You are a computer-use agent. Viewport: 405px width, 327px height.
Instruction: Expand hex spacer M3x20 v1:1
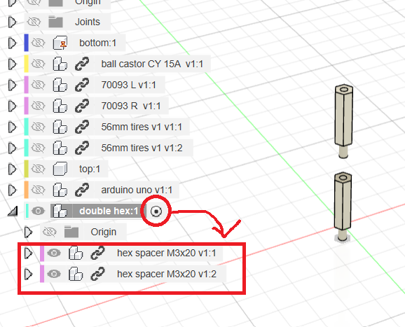click(28, 253)
